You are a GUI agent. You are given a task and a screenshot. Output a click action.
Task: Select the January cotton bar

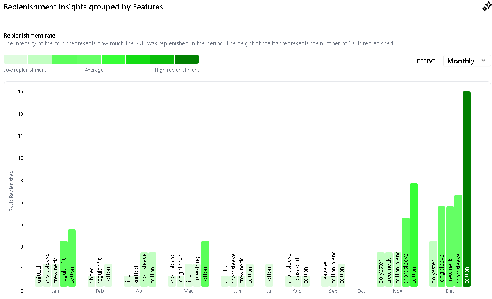[72, 258]
